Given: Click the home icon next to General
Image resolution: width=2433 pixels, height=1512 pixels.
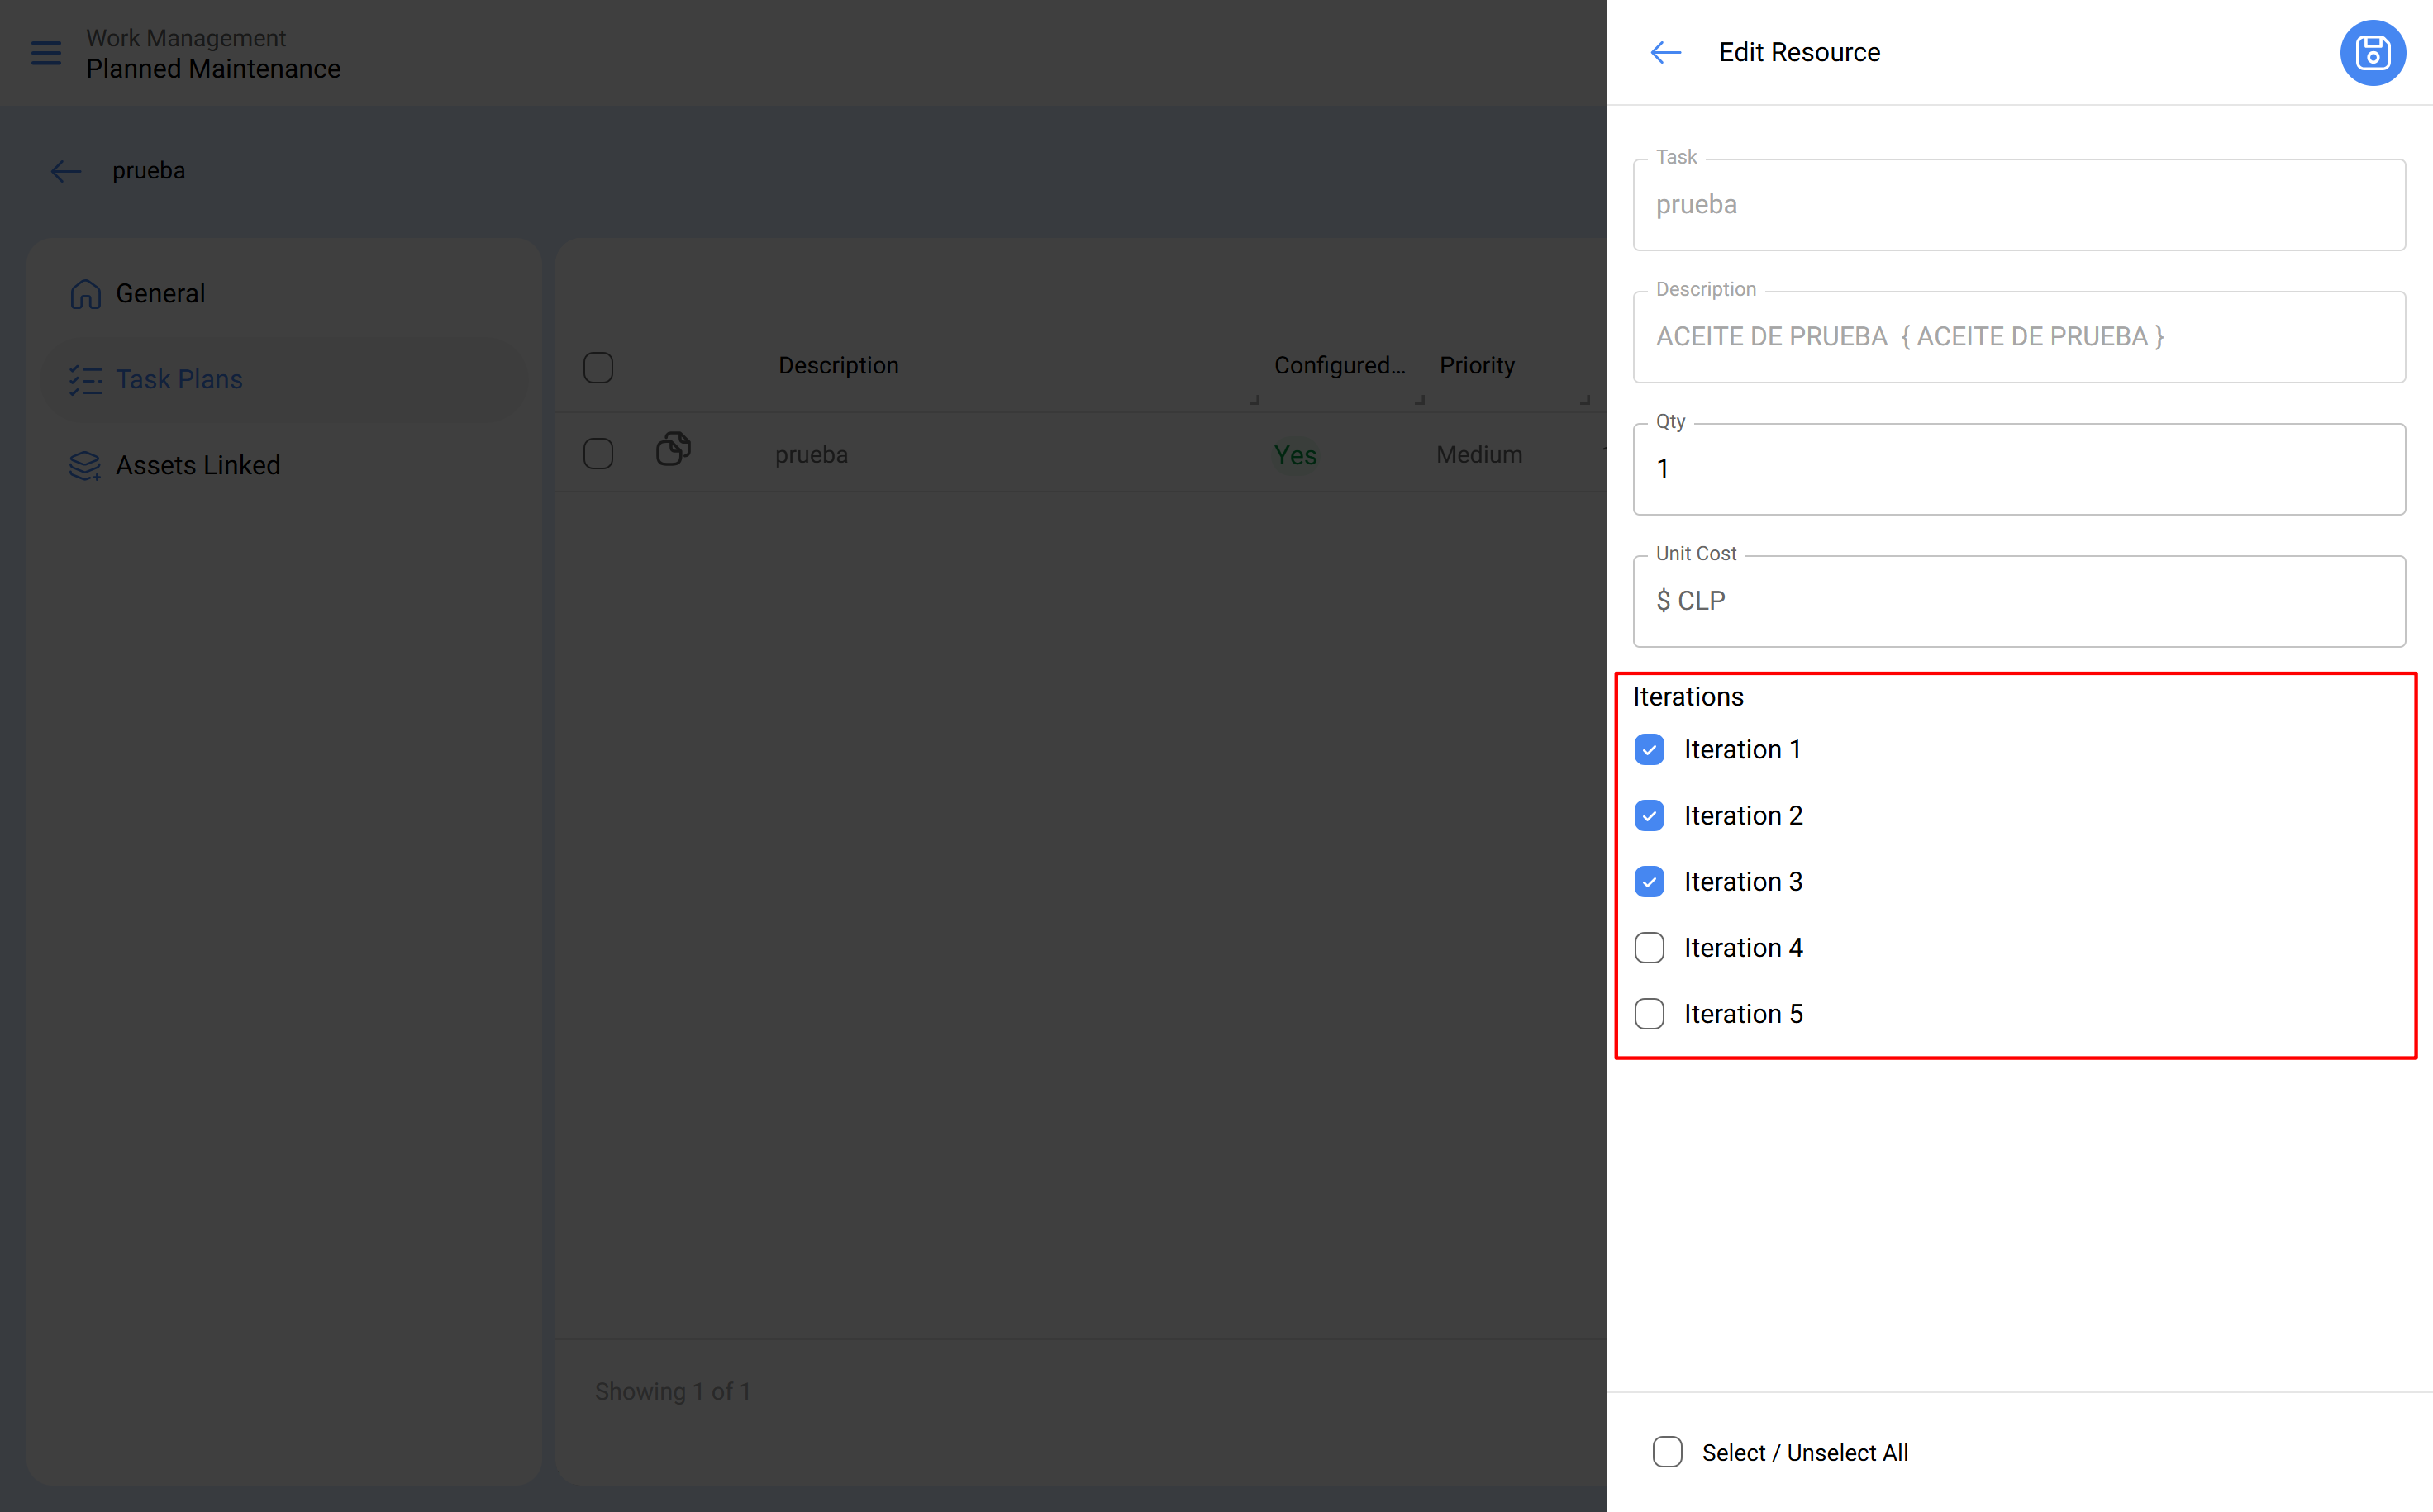Looking at the screenshot, I should 86,293.
